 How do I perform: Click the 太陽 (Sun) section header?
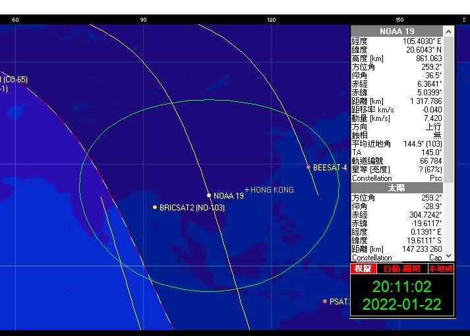coord(396,188)
